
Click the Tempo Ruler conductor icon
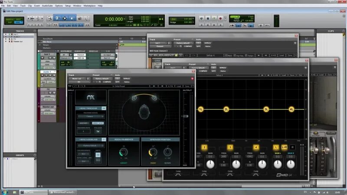[x=251, y=26]
